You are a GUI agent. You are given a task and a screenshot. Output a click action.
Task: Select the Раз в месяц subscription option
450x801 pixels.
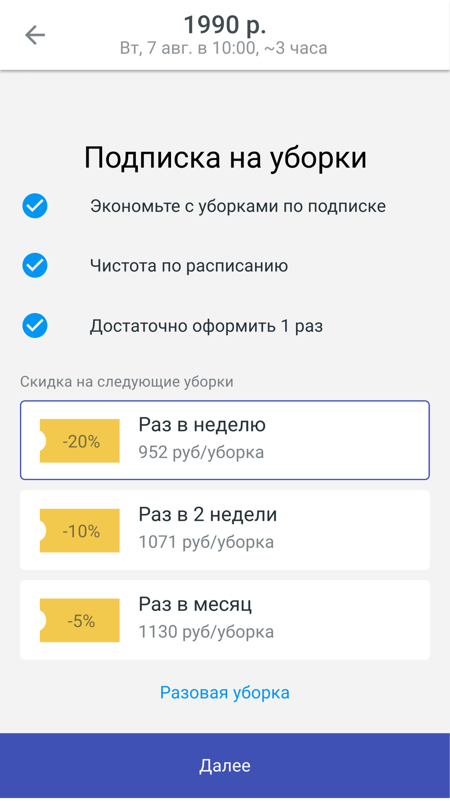tap(225, 619)
